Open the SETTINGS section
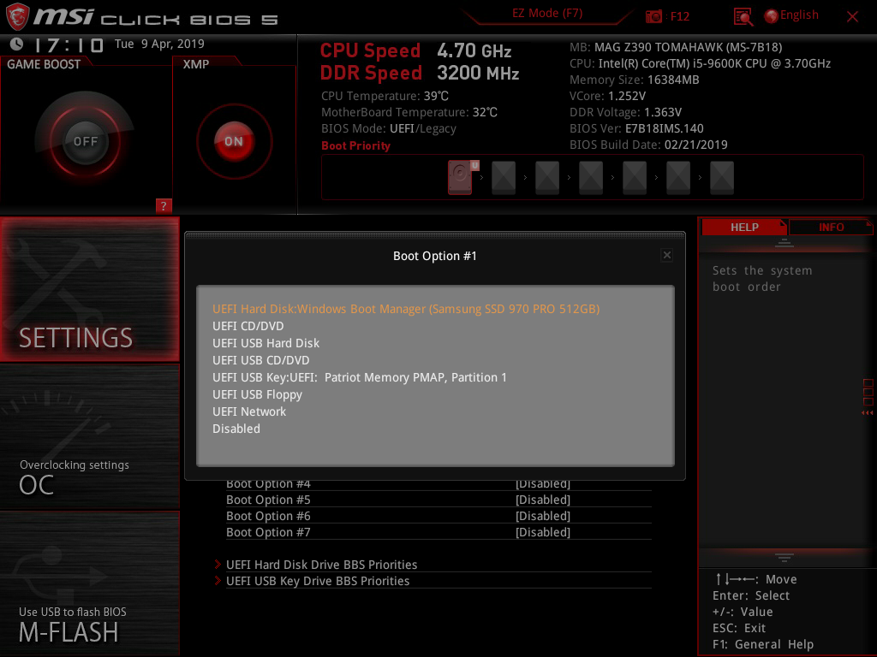The width and height of the screenshot is (877, 657). coord(89,289)
